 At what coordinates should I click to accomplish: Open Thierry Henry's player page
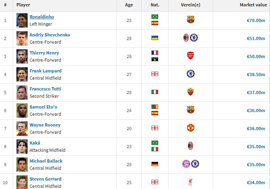click(44, 53)
